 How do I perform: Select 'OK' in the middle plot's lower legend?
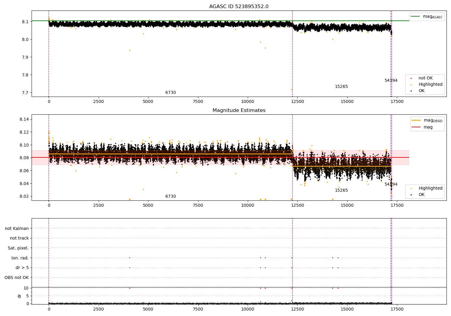[417, 195]
